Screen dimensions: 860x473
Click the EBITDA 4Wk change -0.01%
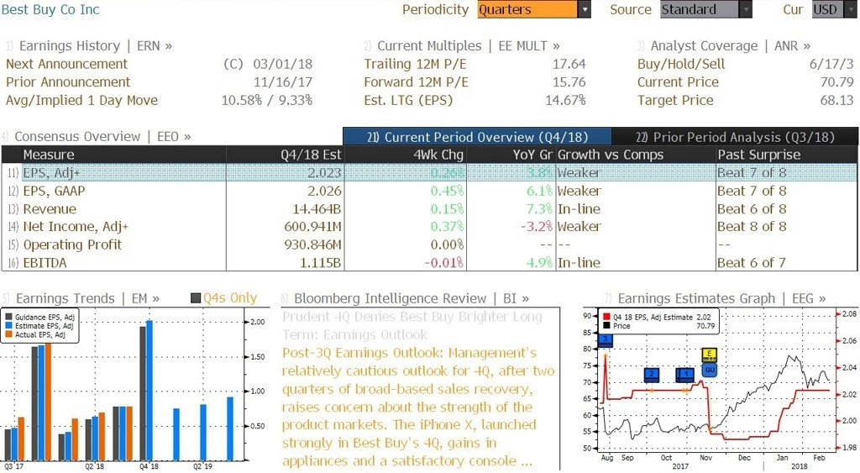pyautogui.click(x=443, y=263)
